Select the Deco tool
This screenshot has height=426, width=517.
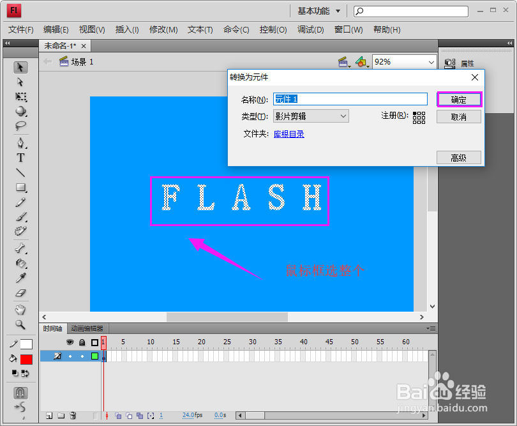click(21, 231)
